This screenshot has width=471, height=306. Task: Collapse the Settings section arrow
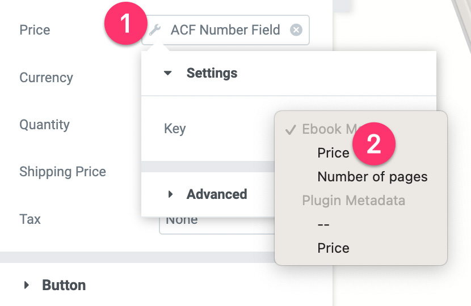click(x=167, y=73)
